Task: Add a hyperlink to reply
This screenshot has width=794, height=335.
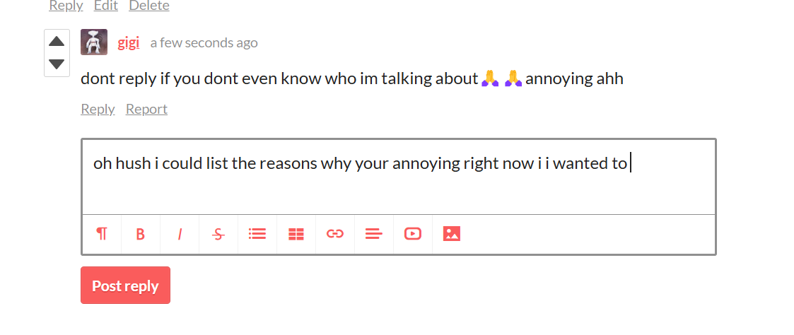Action: tap(335, 234)
